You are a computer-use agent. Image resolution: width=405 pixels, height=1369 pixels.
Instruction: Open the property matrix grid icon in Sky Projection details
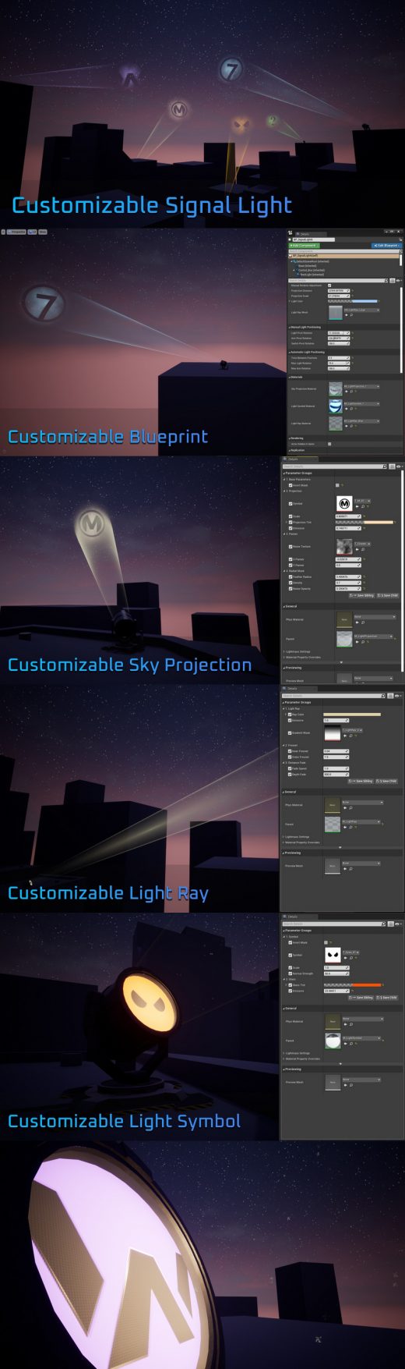391,466
